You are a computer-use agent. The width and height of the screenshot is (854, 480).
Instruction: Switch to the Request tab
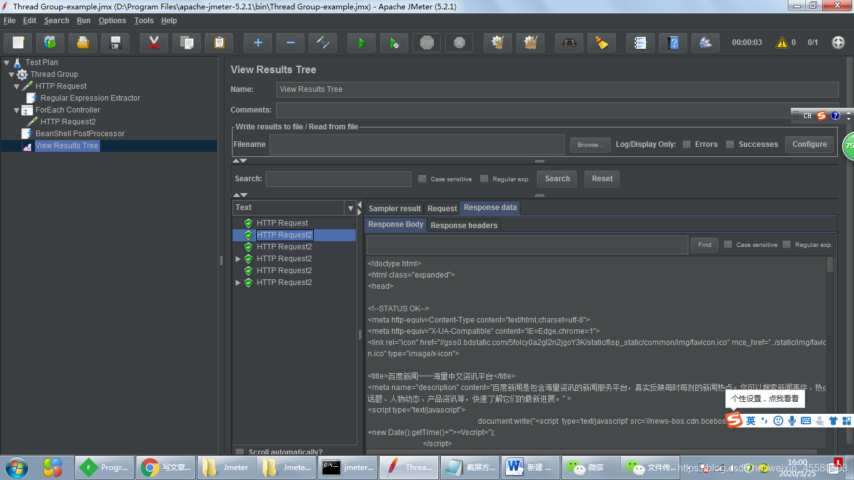pyautogui.click(x=442, y=209)
